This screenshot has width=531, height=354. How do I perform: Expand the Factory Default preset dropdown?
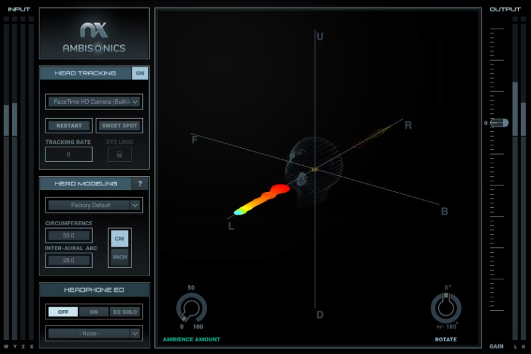94,205
